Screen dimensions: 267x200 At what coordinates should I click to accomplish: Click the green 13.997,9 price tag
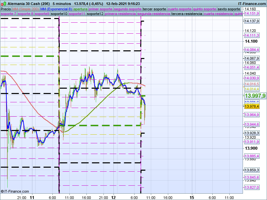tap(255, 96)
